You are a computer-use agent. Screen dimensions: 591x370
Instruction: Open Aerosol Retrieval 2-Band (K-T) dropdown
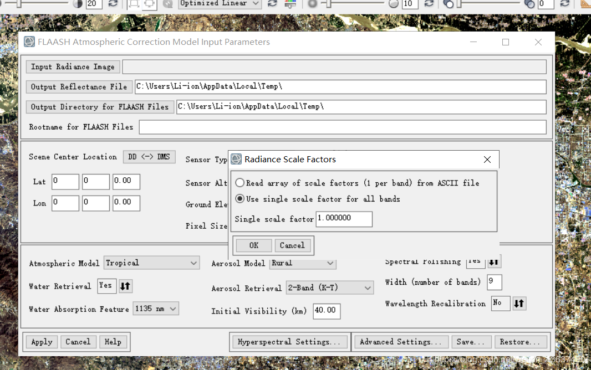click(330, 288)
